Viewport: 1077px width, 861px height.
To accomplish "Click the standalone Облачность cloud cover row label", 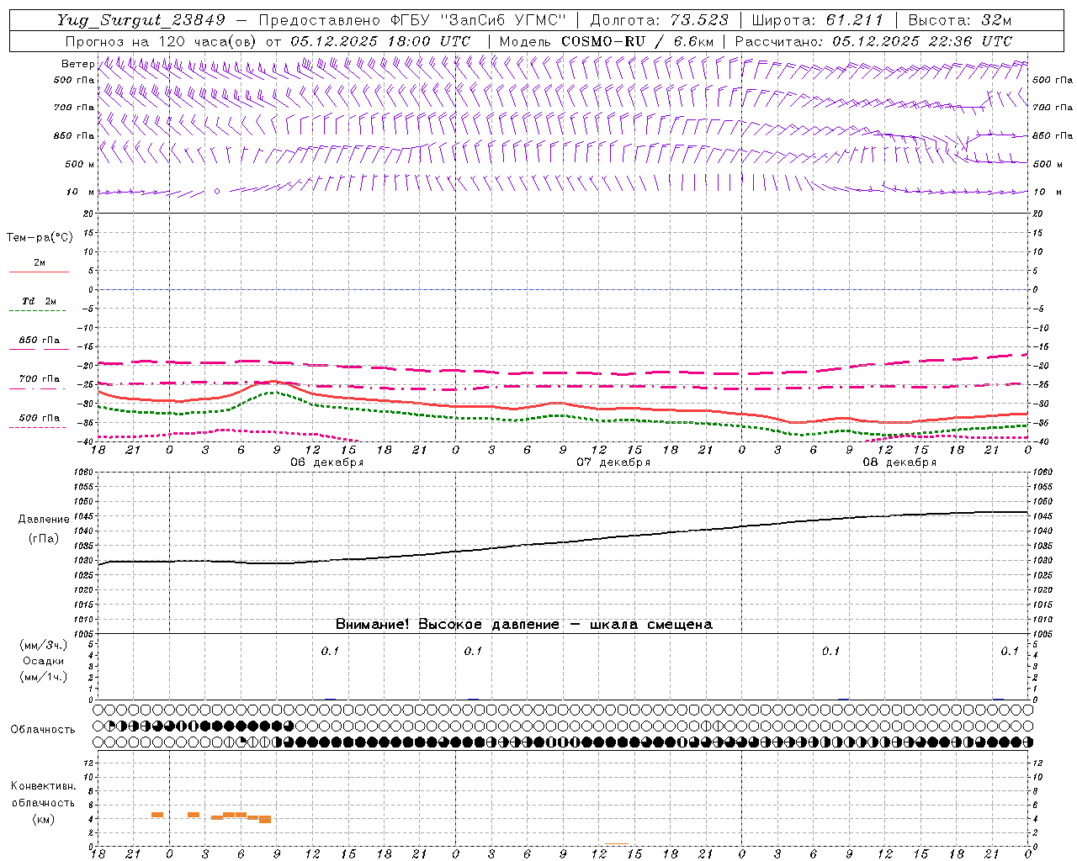I will pyautogui.click(x=43, y=730).
